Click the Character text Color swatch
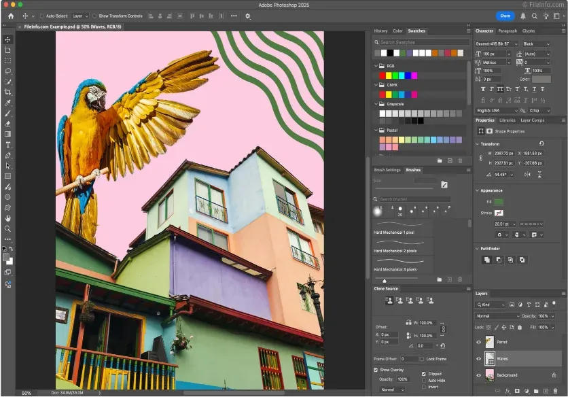Image resolution: width=568 pixels, height=397 pixels. (542, 79)
